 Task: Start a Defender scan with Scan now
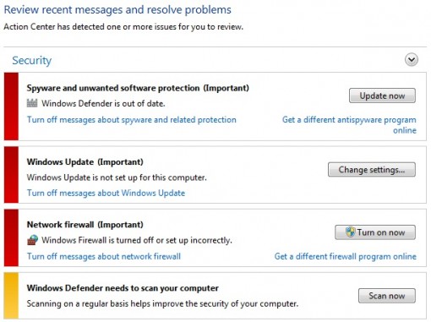[x=387, y=296]
